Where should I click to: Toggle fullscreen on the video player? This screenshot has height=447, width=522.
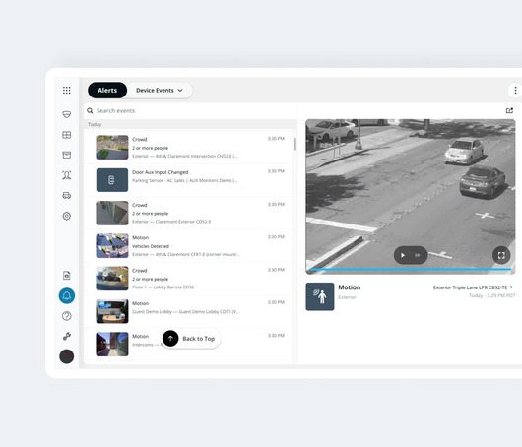pos(501,255)
